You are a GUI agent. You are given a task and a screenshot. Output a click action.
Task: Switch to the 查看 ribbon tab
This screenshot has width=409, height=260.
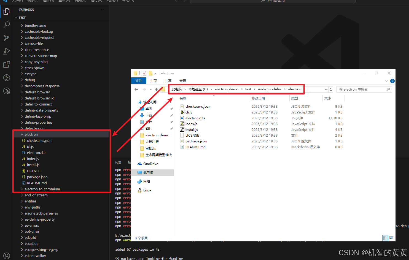pyautogui.click(x=182, y=81)
